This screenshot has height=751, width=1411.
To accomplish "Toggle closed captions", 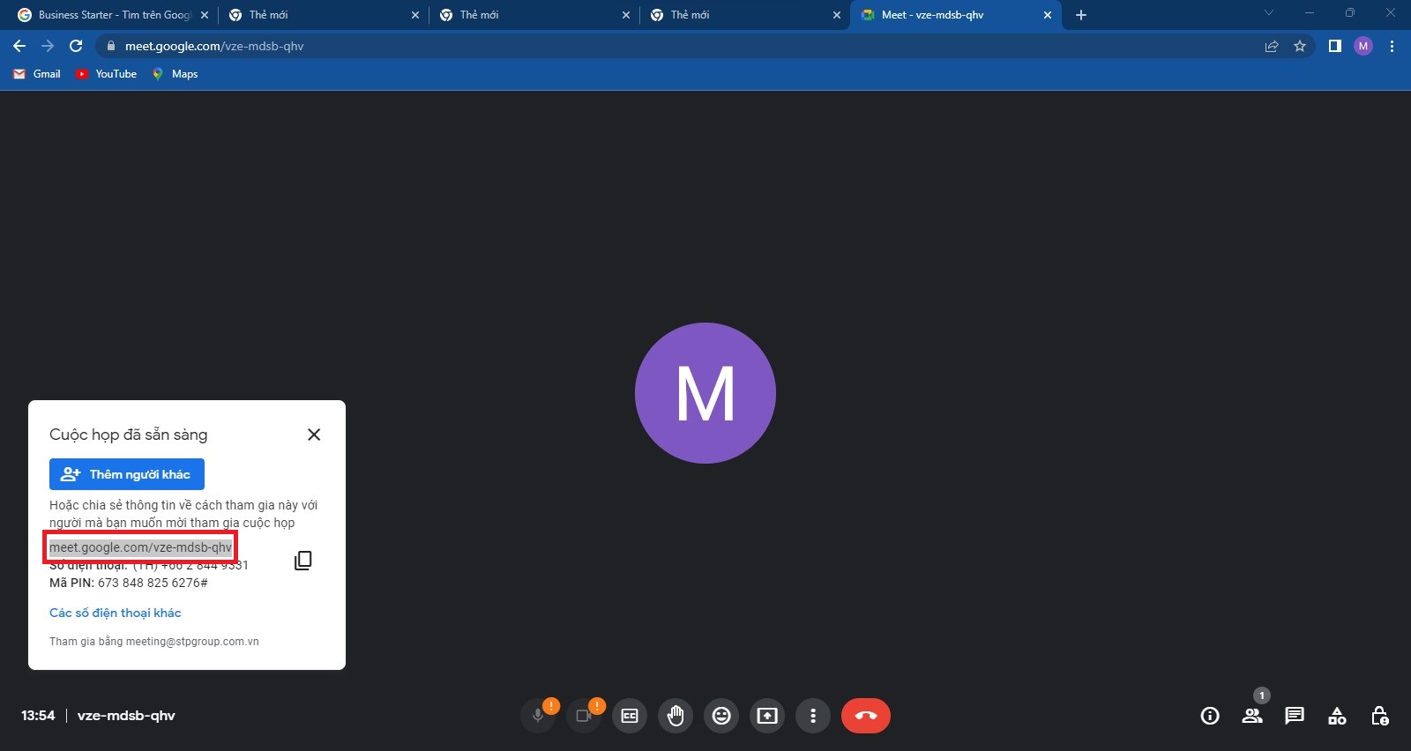I will pyautogui.click(x=630, y=716).
